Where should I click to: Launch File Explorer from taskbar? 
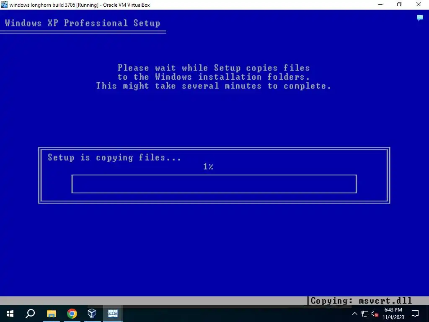(51, 314)
